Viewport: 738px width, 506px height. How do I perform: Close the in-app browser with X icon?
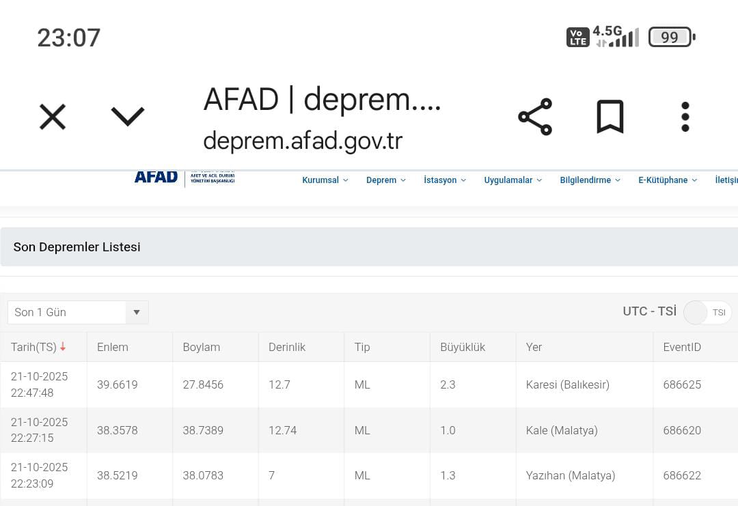(x=53, y=117)
